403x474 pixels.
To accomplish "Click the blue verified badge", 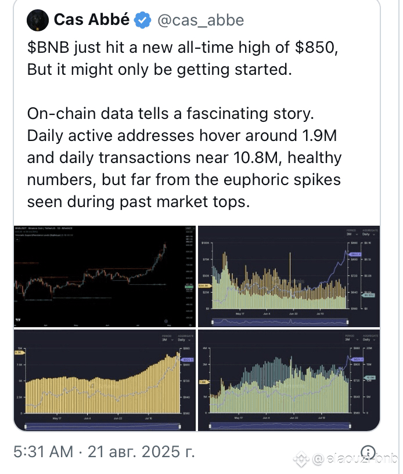I will 142,20.
